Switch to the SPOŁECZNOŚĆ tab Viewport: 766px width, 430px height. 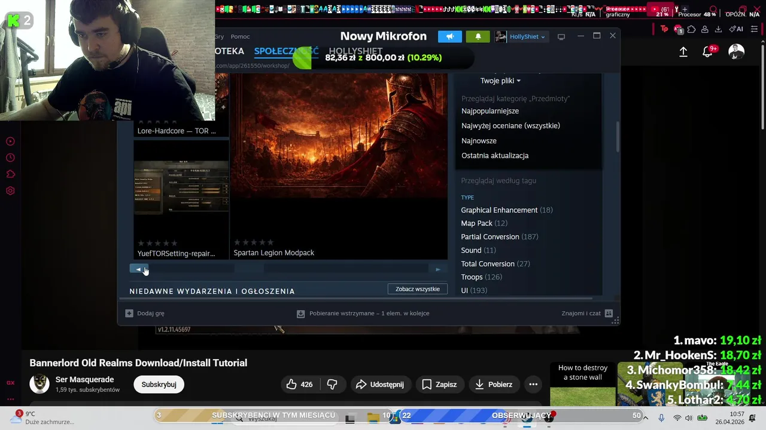click(286, 51)
